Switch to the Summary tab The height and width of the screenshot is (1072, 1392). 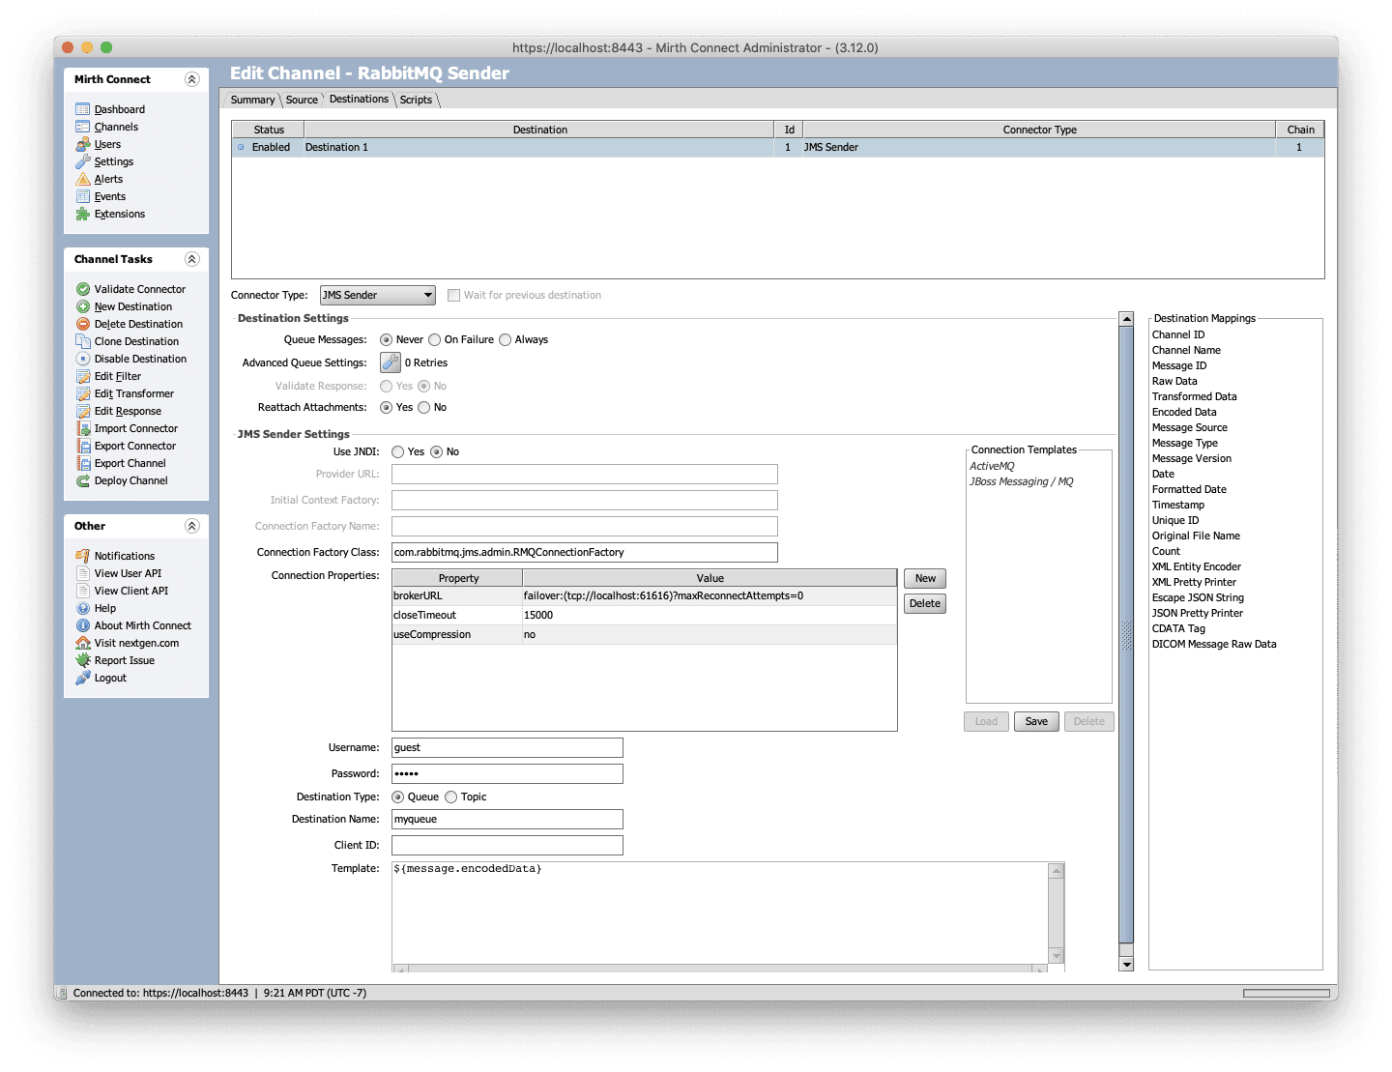pos(252,100)
